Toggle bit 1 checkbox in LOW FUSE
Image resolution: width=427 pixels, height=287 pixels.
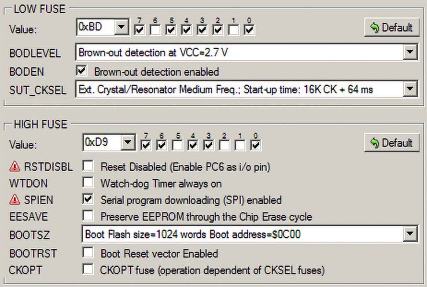pyautogui.click(x=234, y=30)
